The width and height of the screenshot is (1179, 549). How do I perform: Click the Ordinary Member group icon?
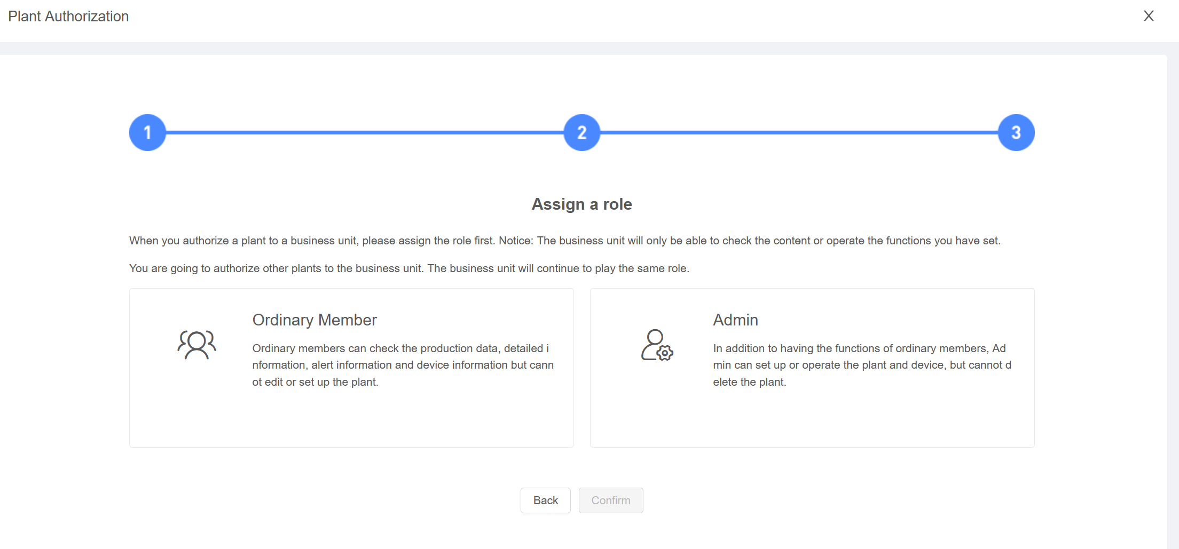(196, 345)
